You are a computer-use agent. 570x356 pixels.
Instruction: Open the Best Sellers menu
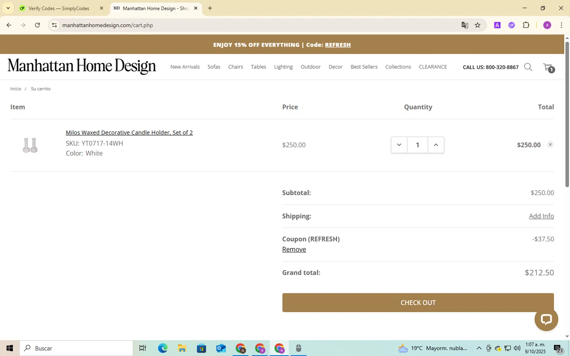tap(364, 67)
